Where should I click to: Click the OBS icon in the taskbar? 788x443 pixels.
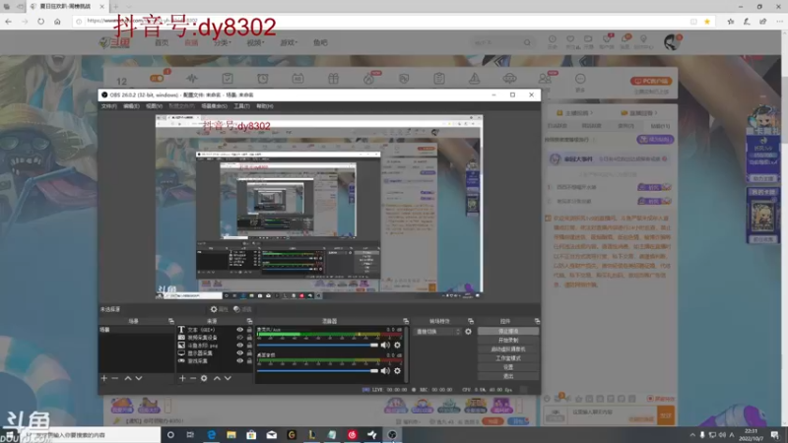tap(392, 434)
